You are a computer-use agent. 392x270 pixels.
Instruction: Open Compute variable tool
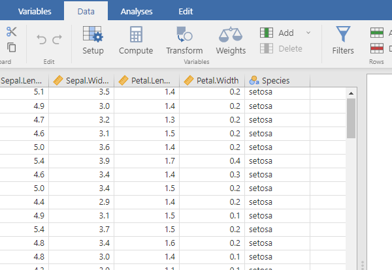[x=136, y=40]
